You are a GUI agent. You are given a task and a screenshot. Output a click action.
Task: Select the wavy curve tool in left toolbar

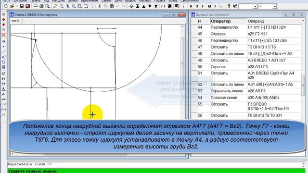pos(3,104)
